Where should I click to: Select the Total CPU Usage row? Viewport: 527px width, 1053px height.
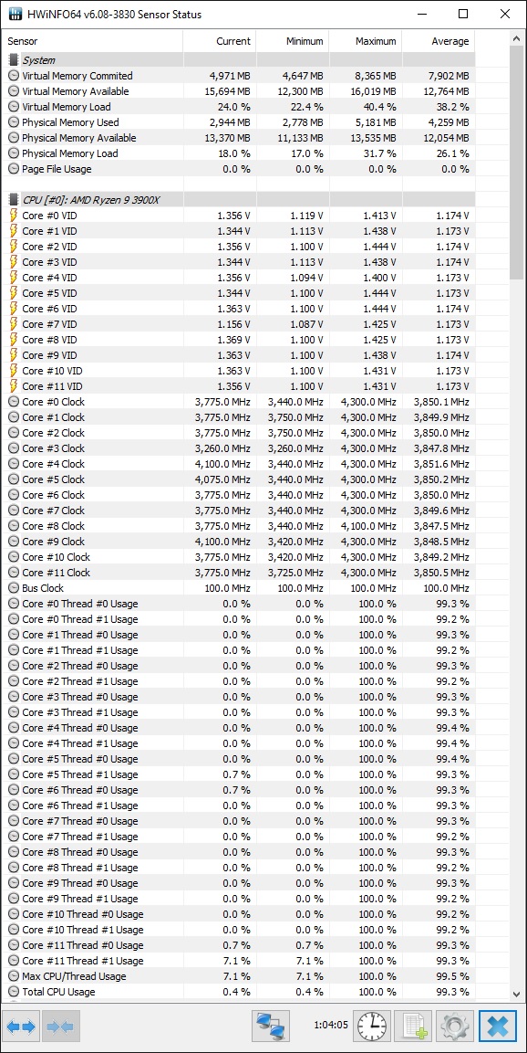coord(238,992)
